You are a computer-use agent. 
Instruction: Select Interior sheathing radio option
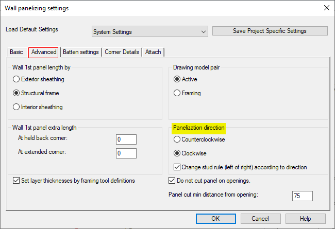click(x=17, y=107)
